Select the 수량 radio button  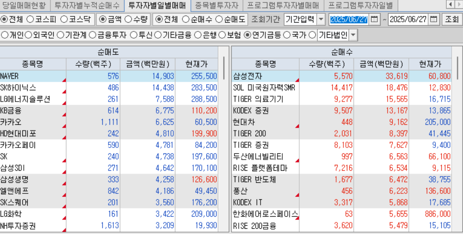(128, 19)
